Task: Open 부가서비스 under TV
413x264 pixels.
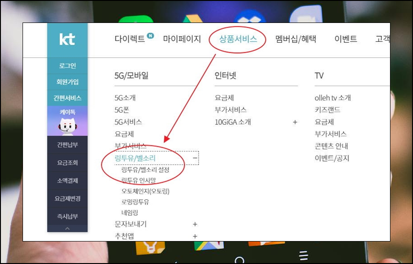Action: click(x=331, y=134)
